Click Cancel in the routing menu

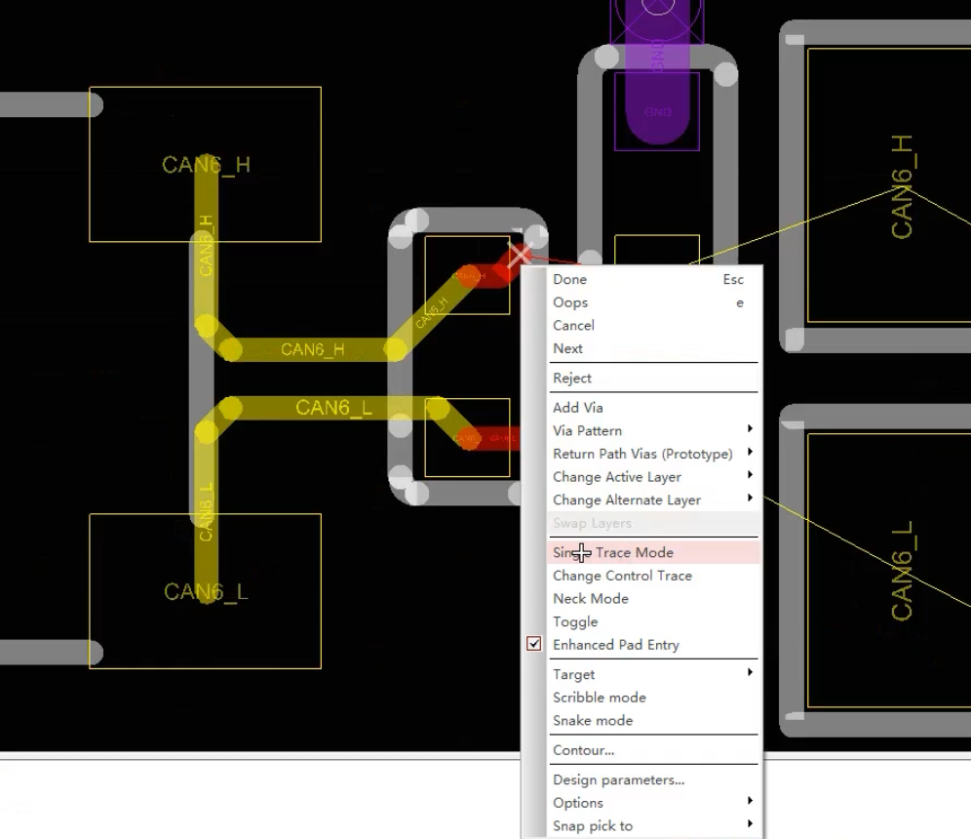pos(653,325)
